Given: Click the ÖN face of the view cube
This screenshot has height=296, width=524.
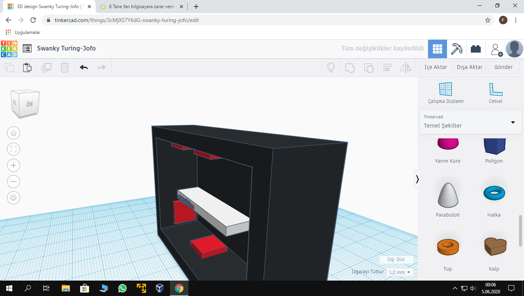Looking at the screenshot, I should click(29, 104).
